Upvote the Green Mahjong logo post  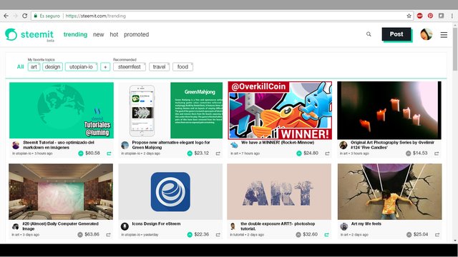click(x=190, y=153)
